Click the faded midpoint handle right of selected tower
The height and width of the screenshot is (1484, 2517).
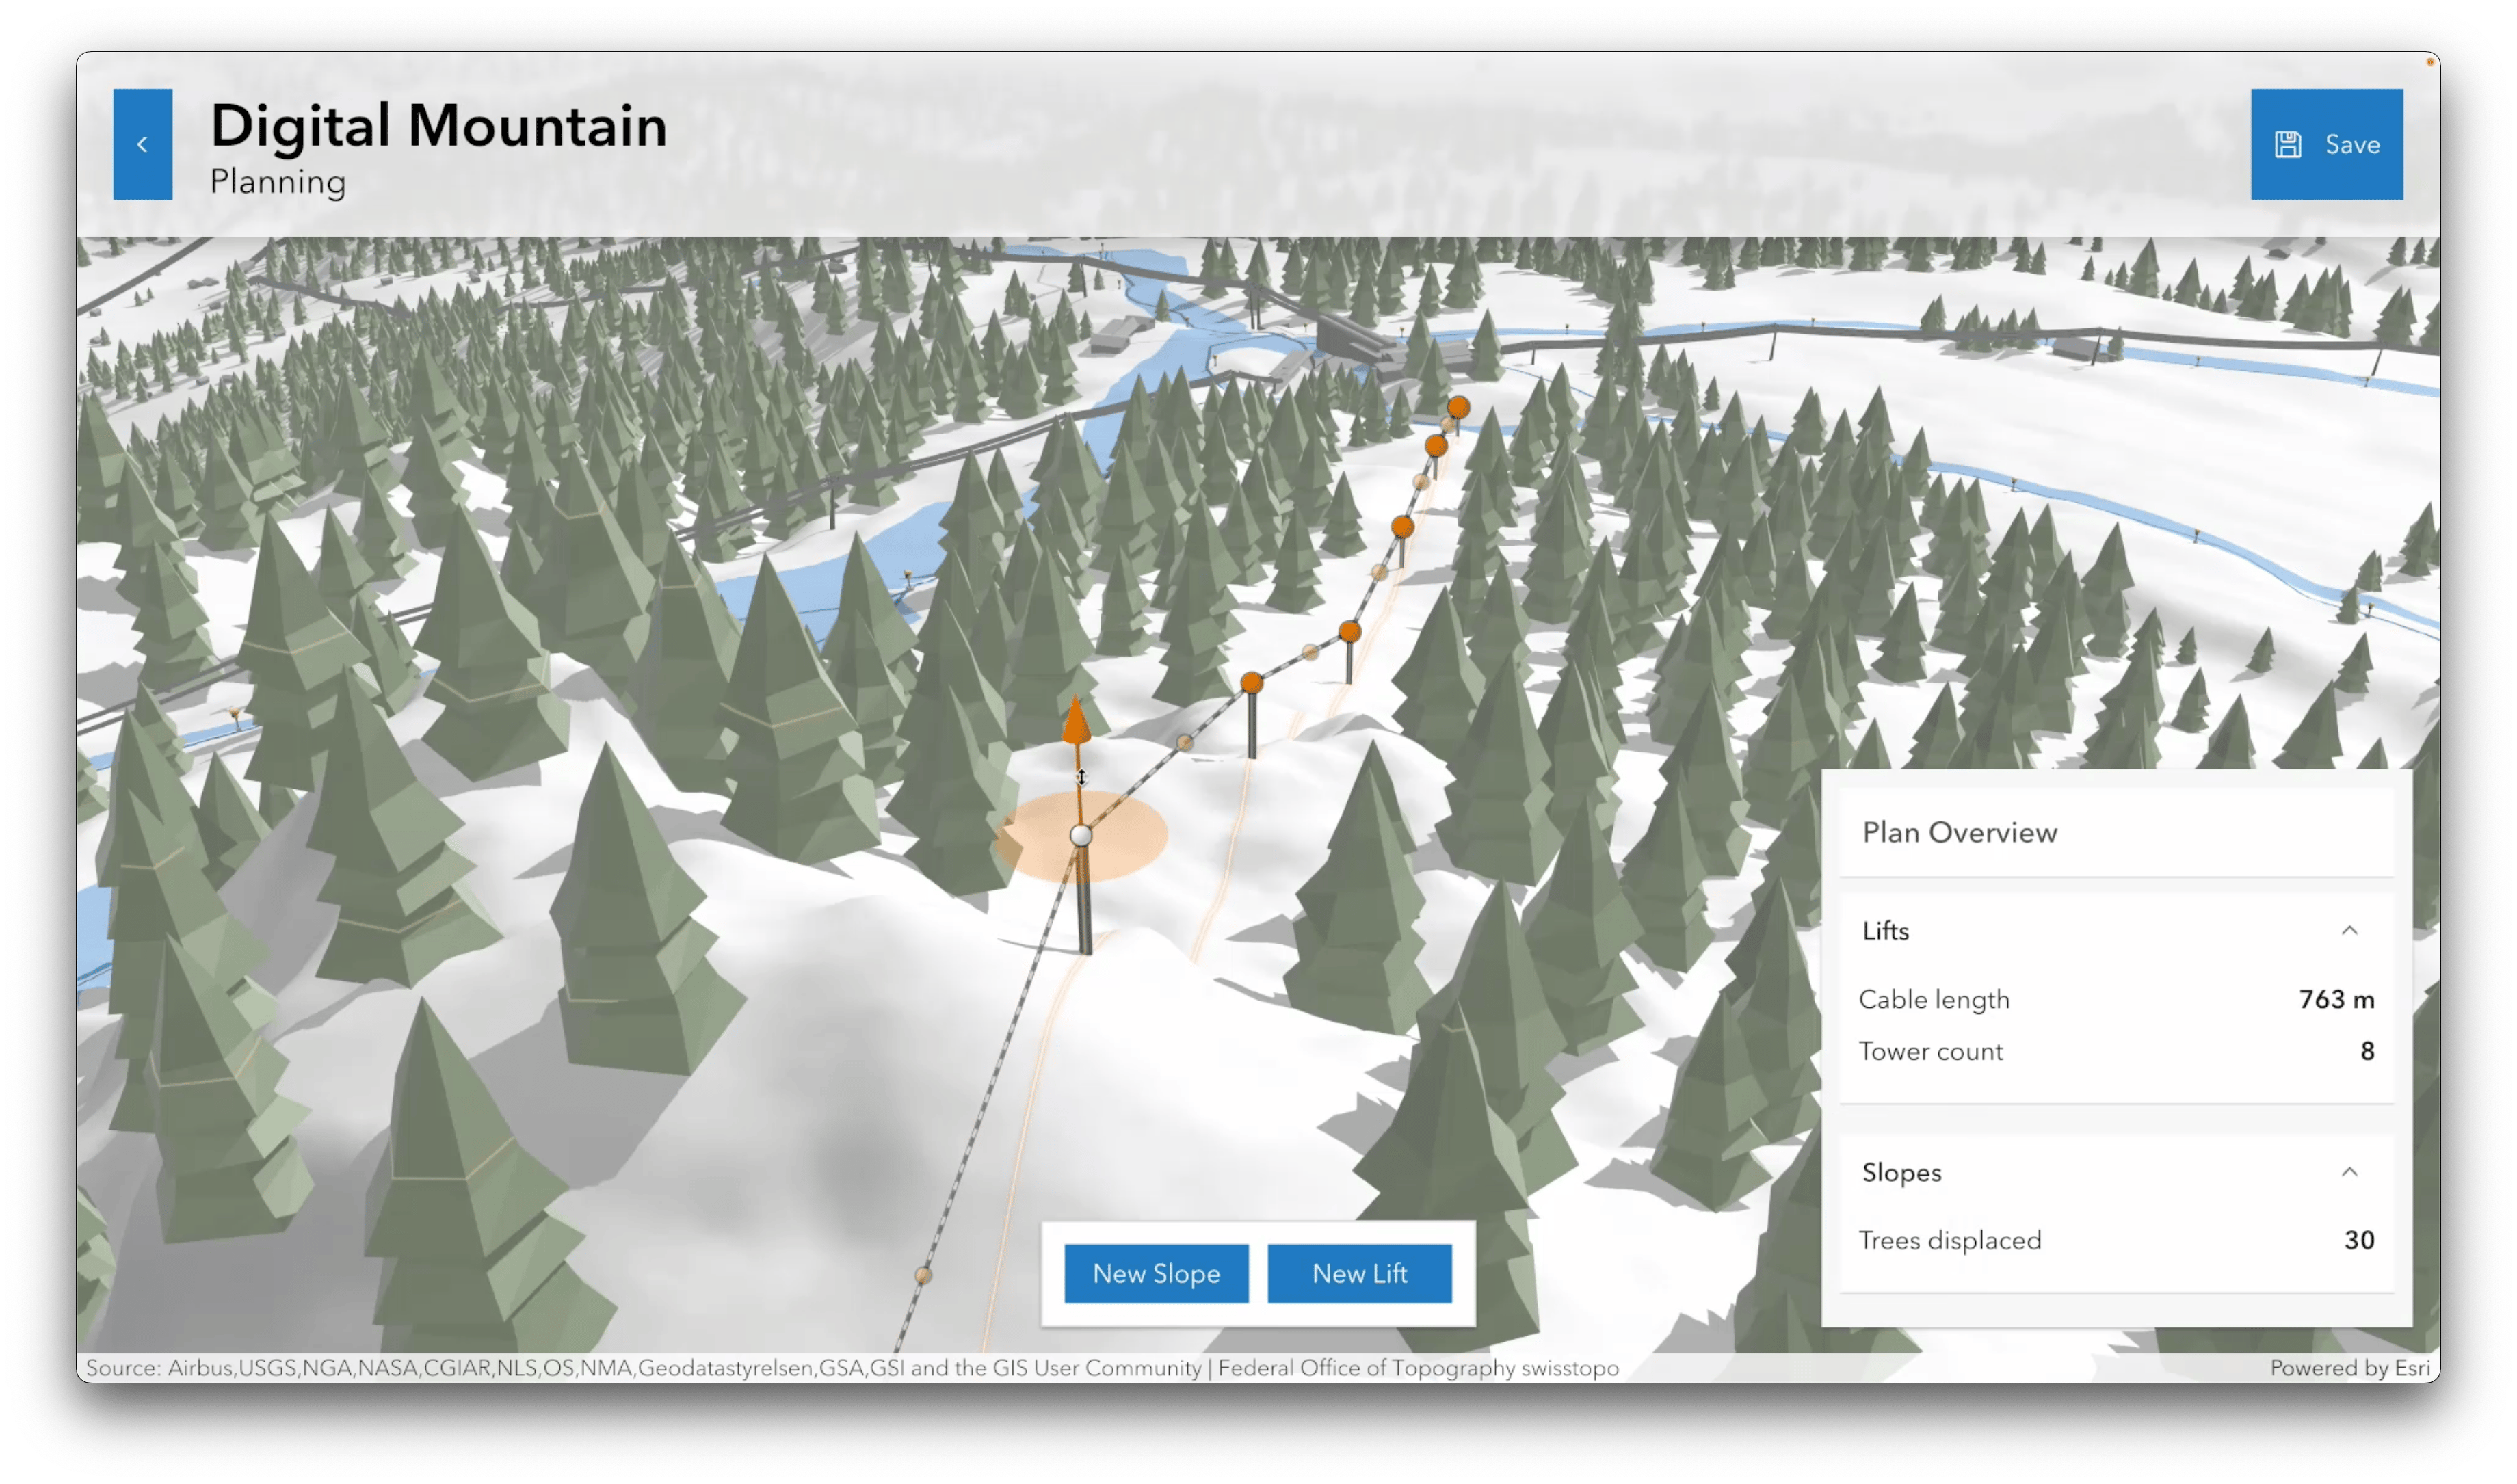pyautogui.click(x=1185, y=742)
